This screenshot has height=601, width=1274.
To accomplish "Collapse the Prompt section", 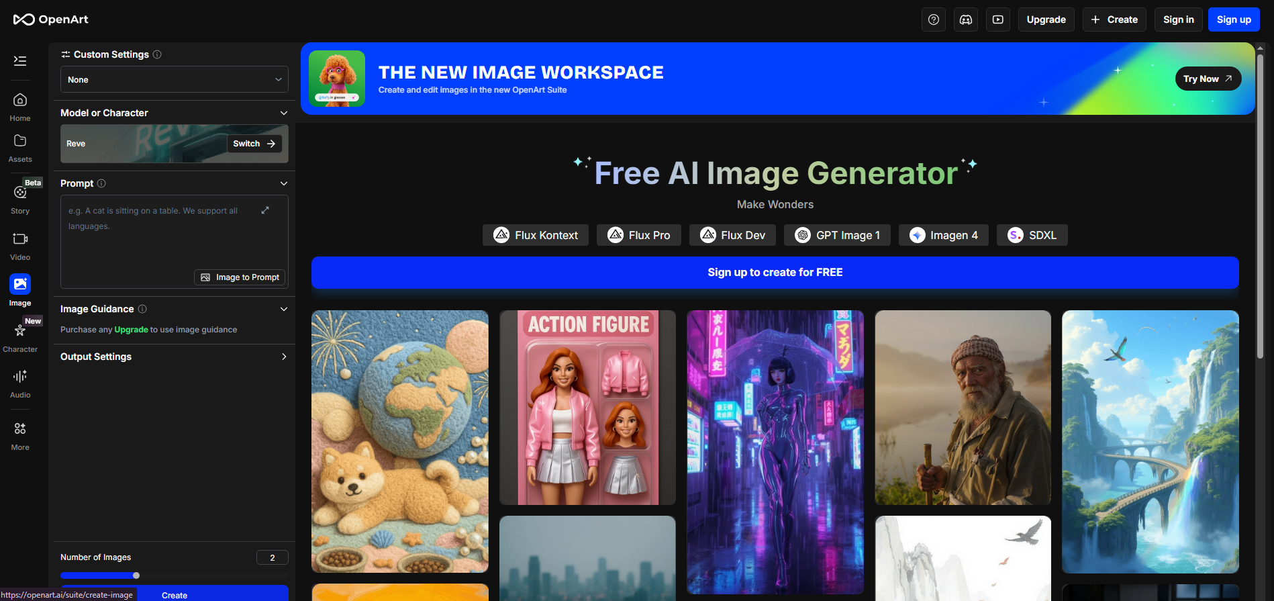I will point(284,183).
